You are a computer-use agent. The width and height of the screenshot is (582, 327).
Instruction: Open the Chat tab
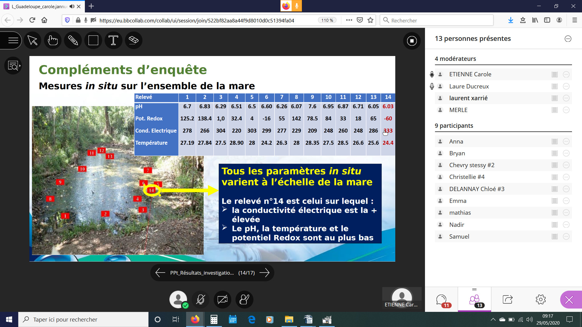point(441,300)
